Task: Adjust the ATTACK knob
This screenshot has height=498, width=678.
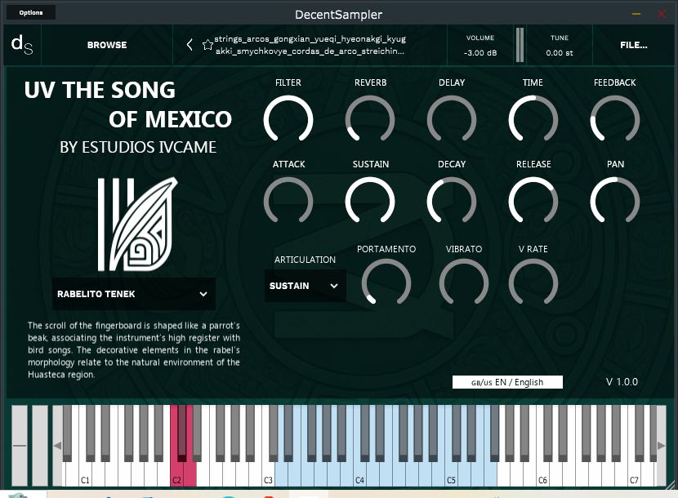Action: (288, 202)
